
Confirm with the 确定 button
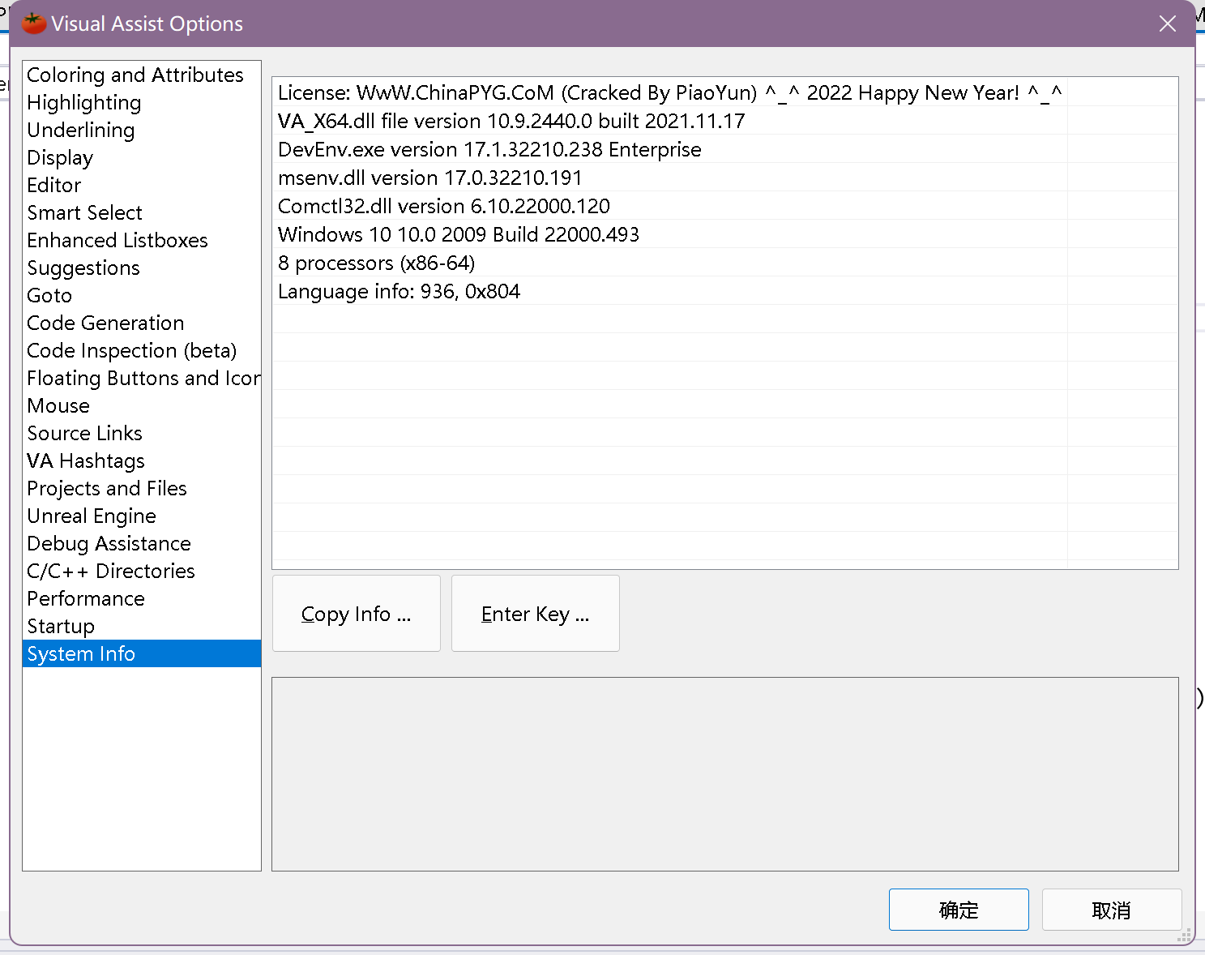pyautogui.click(x=959, y=910)
